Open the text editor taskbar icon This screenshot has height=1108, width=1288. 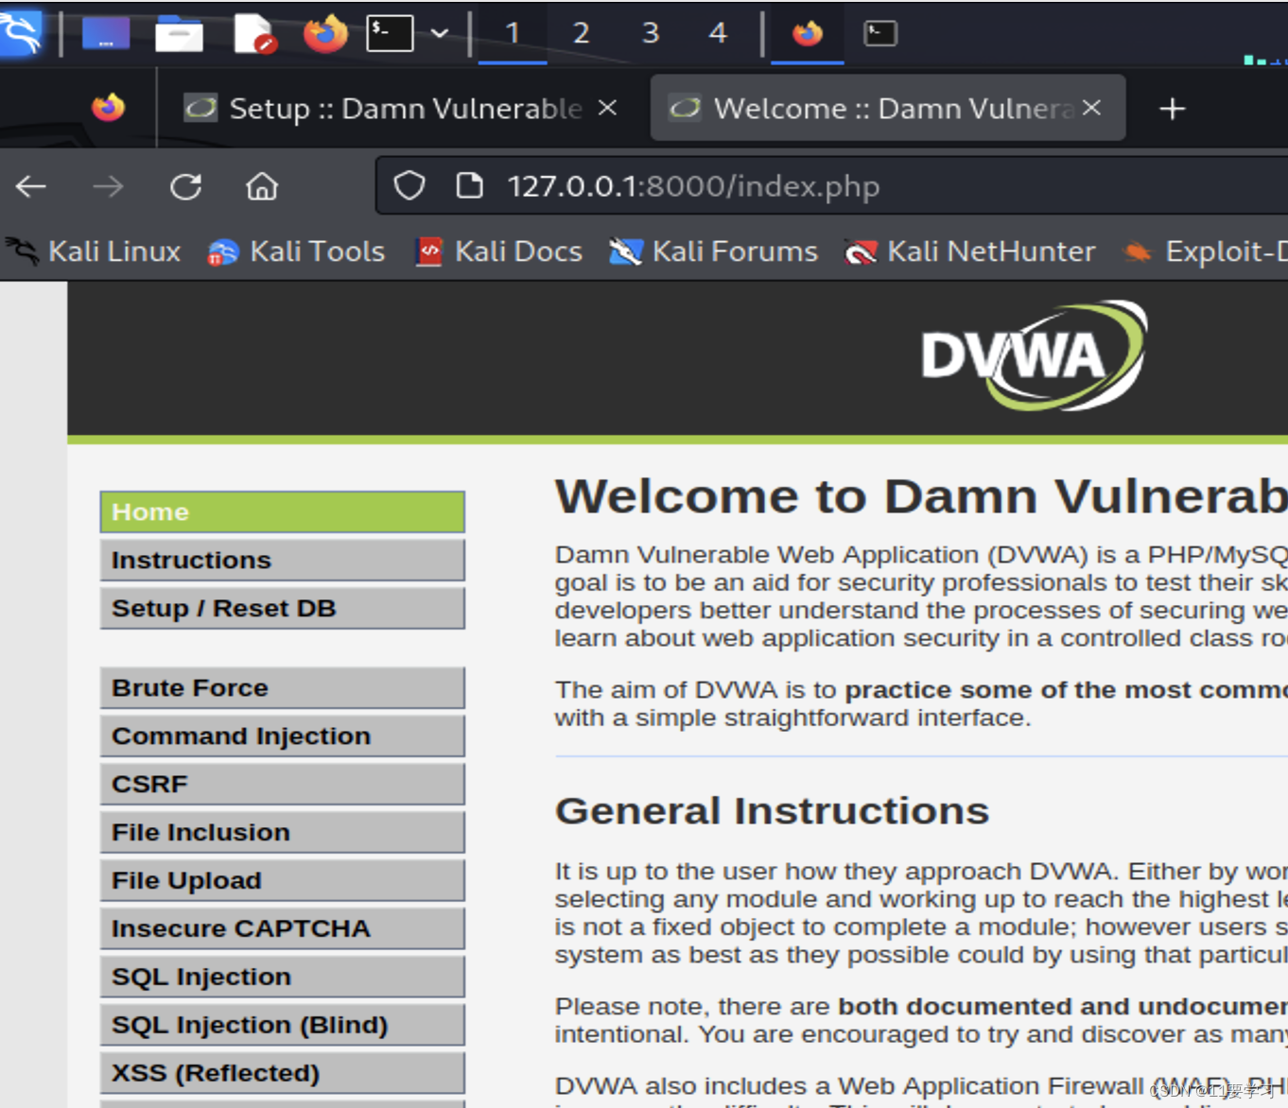pyautogui.click(x=252, y=33)
